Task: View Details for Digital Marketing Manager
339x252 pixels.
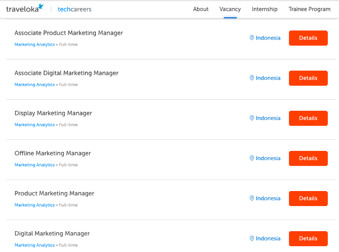Action: coord(308,238)
